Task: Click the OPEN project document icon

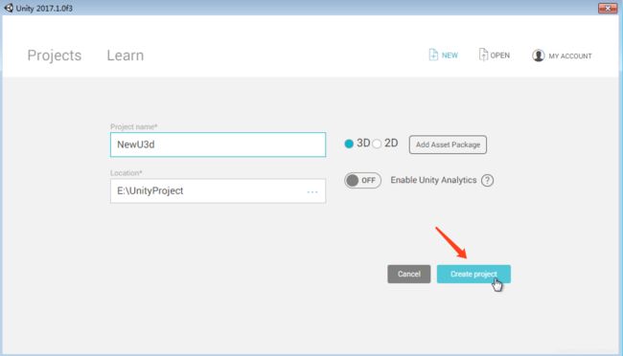Action: pyautogui.click(x=483, y=55)
